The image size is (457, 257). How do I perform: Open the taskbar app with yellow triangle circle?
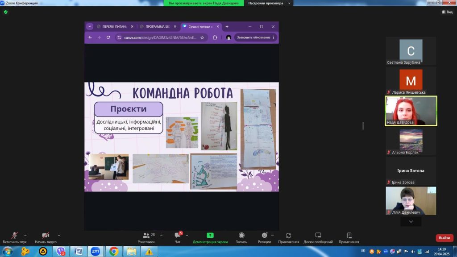pos(43,251)
